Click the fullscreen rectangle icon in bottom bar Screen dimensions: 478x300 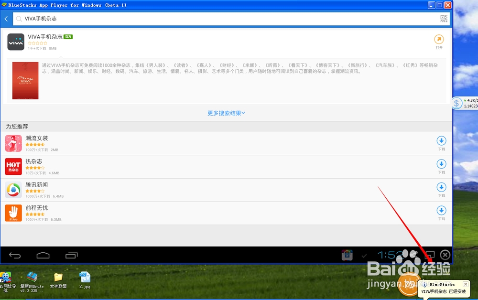[x=430, y=255]
